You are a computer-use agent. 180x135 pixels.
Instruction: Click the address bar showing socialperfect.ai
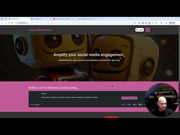click(75, 23)
